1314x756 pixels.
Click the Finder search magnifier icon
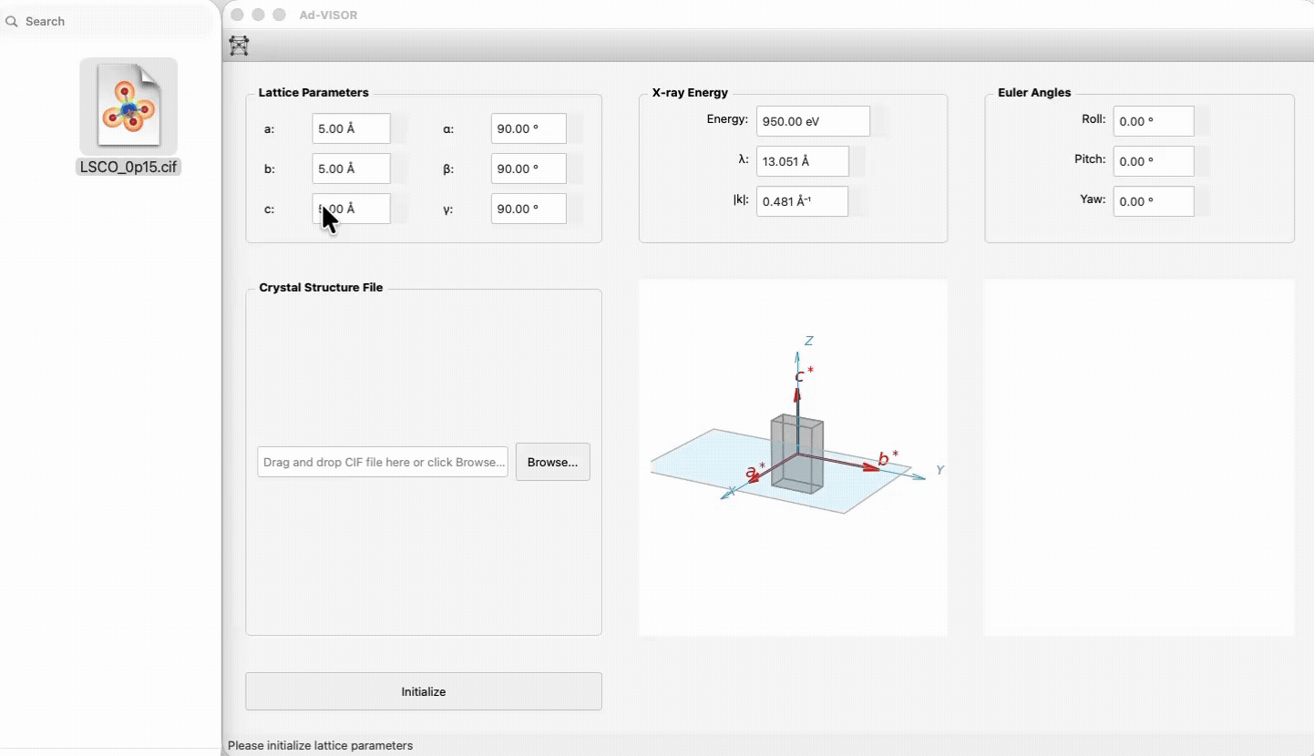[x=12, y=21]
